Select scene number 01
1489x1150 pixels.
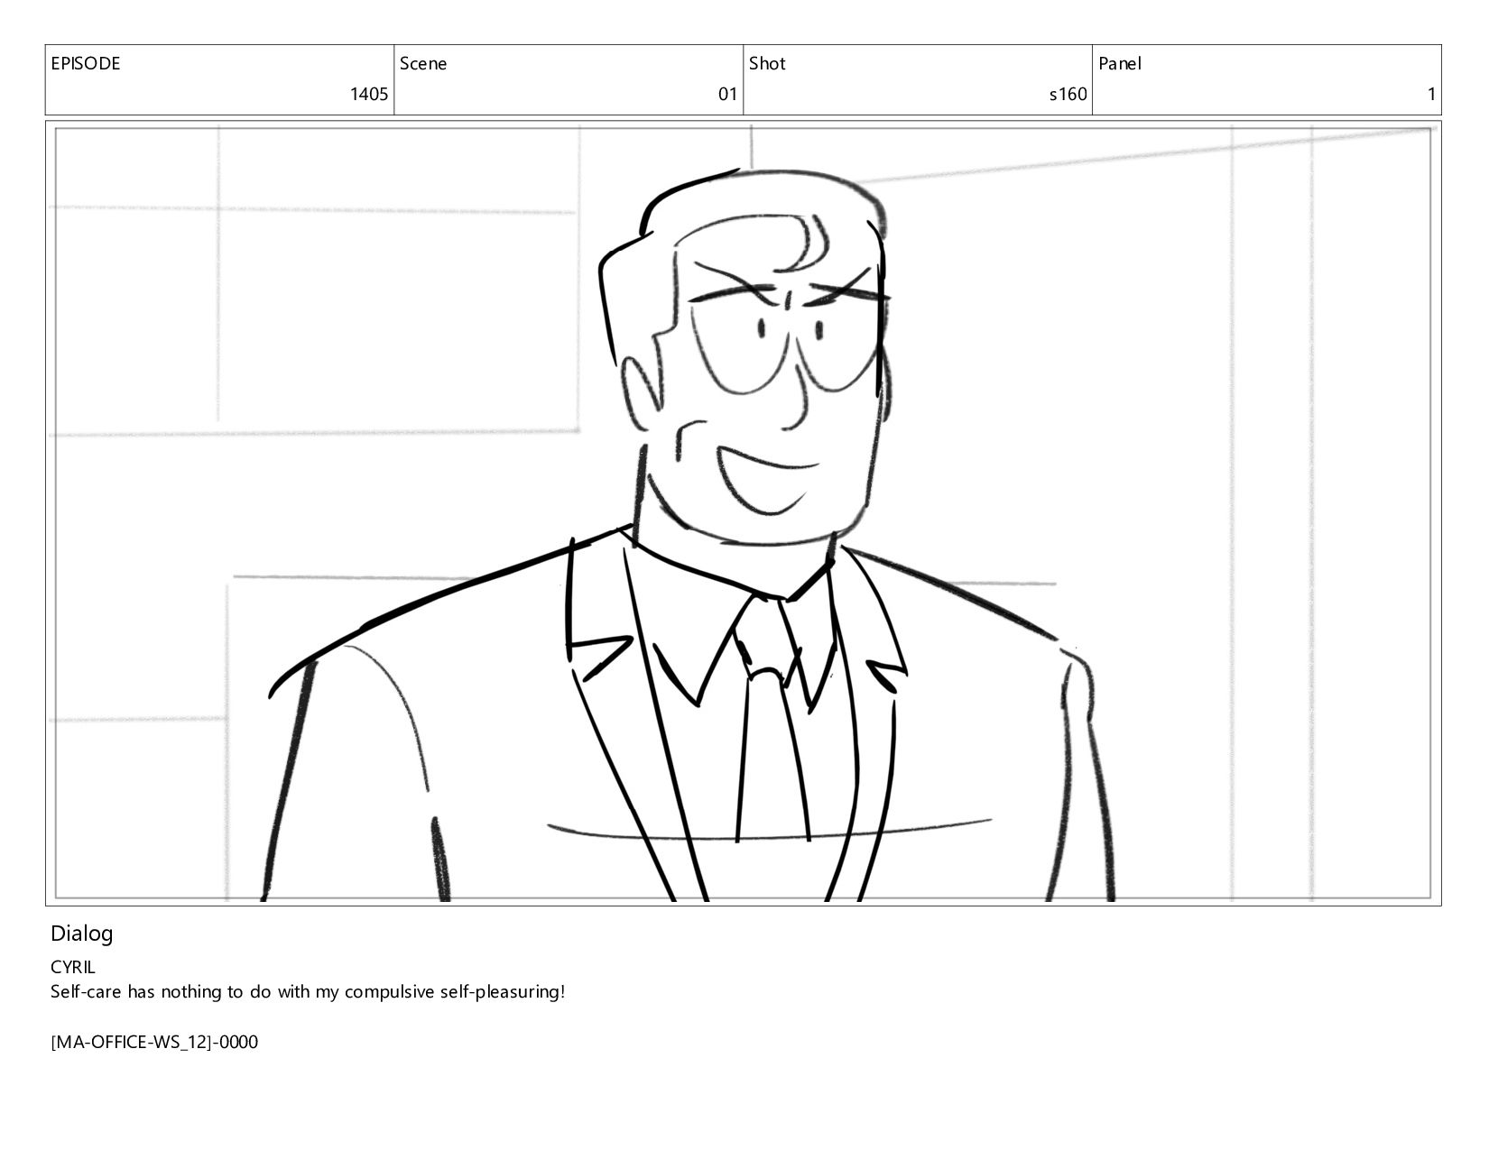pyautogui.click(x=727, y=95)
